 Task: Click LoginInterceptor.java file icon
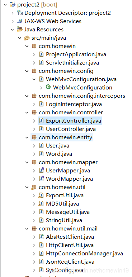tap(41, 104)
